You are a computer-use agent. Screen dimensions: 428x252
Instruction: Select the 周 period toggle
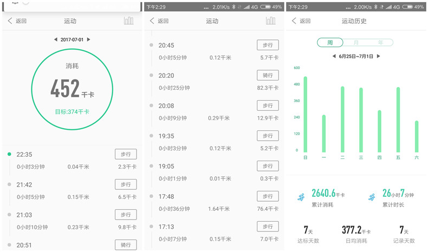point(330,43)
